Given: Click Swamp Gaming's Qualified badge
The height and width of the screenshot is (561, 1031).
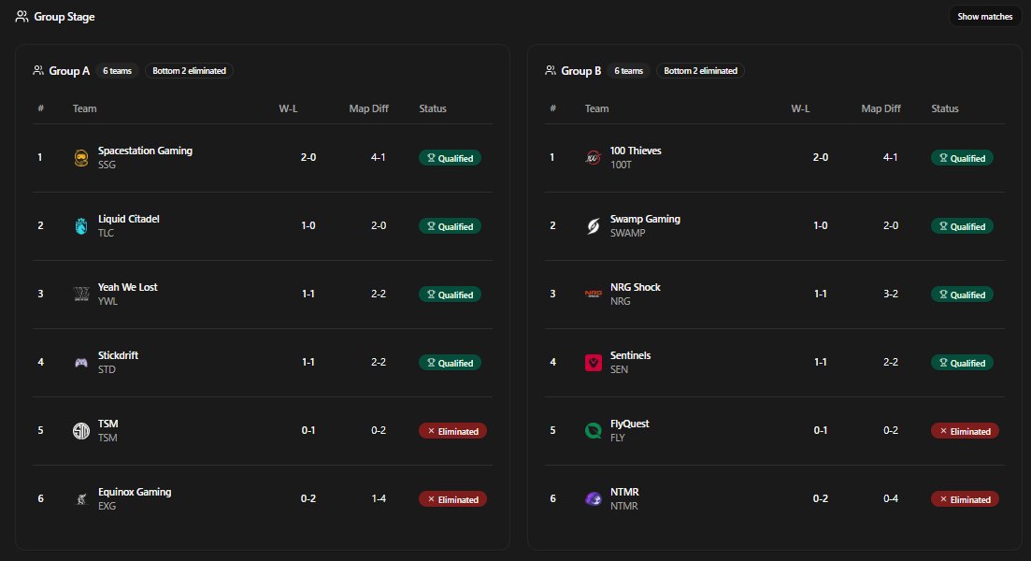Looking at the screenshot, I should coord(962,226).
